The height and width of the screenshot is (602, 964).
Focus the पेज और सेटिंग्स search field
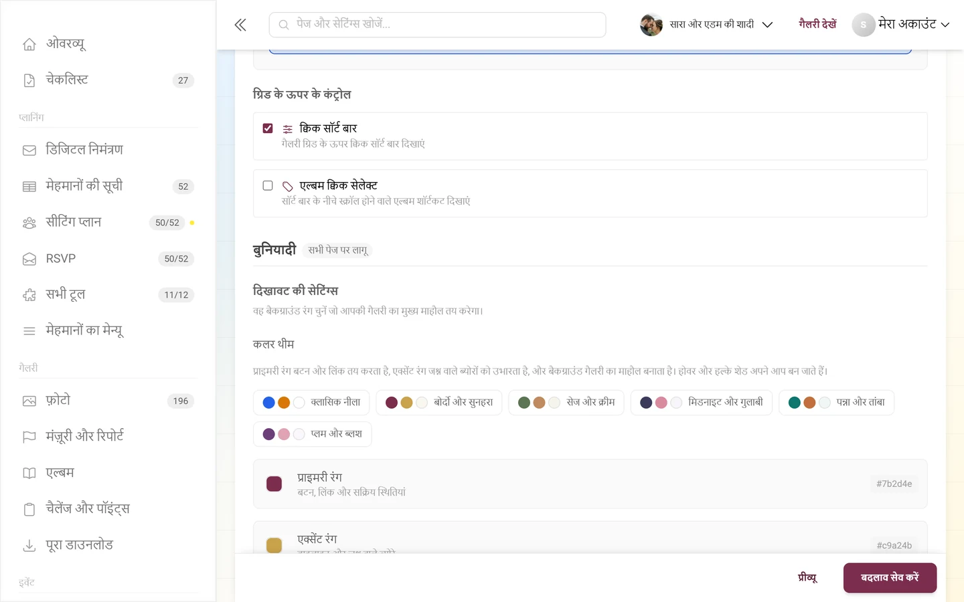(437, 25)
